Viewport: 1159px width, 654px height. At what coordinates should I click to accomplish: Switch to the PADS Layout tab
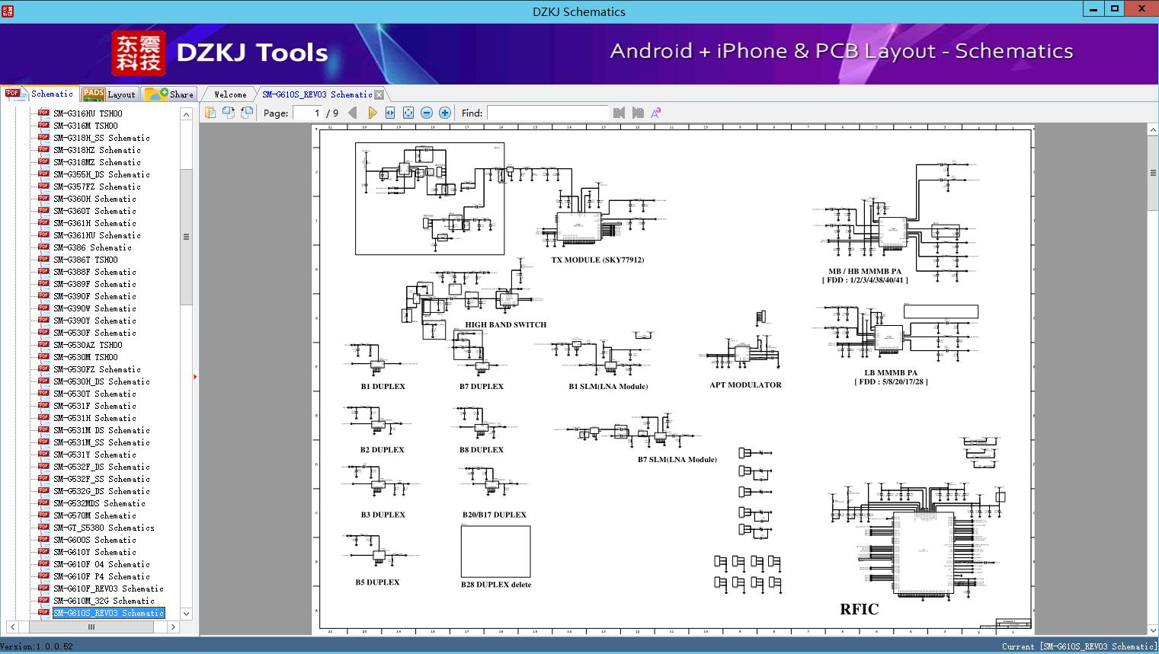point(109,94)
